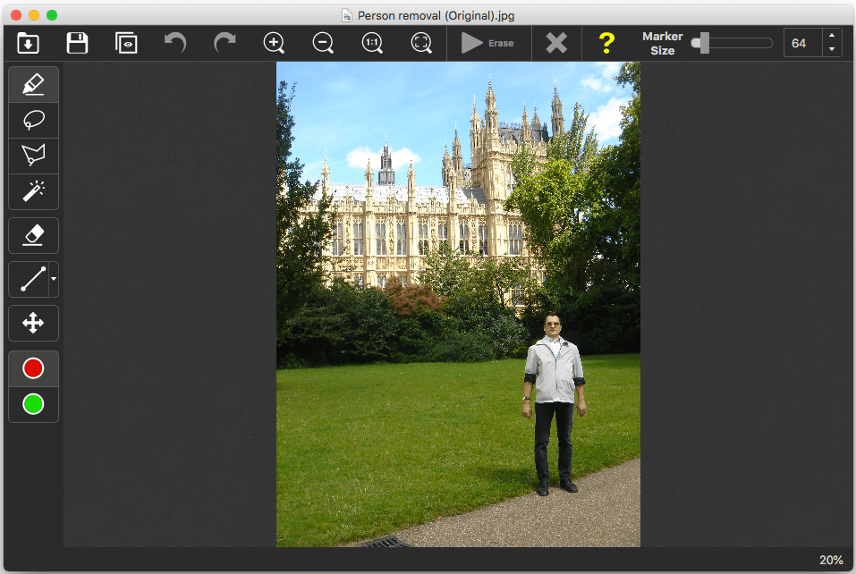Screen dimensions: 856x574
Task: Select the Eraser tool
Action: coord(33,236)
